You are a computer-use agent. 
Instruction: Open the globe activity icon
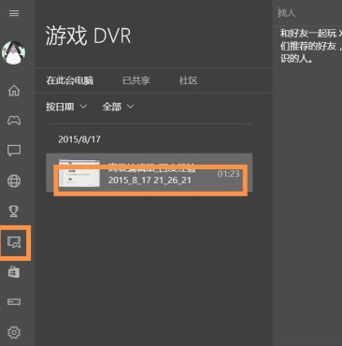click(x=14, y=180)
